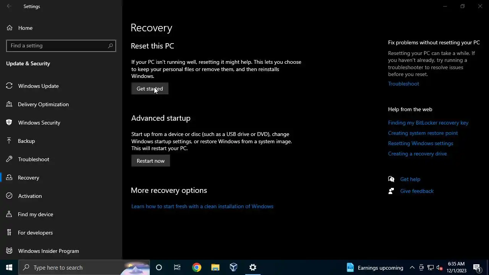Image resolution: width=489 pixels, height=275 pixels.
Task: Open Cortana from the taskbar circle icon
Action: pyautogui.click(x=159, y=267)
